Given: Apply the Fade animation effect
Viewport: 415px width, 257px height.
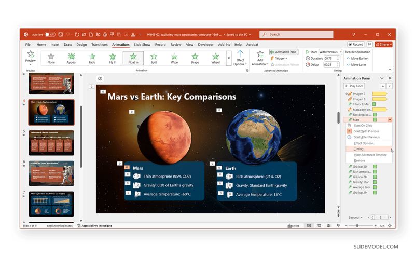Looking at the screenshot, I should coord(92,58).
